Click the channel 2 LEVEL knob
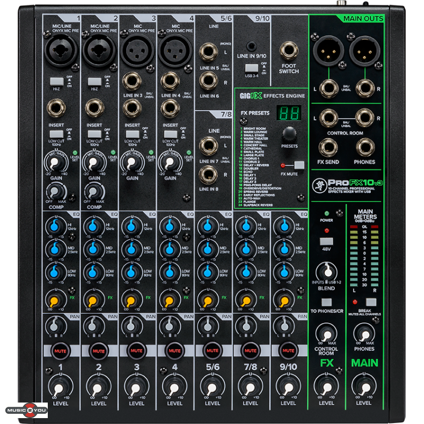The height and width of the screenshot is (424, 424). pyautogui.click(x=98, y=388)
